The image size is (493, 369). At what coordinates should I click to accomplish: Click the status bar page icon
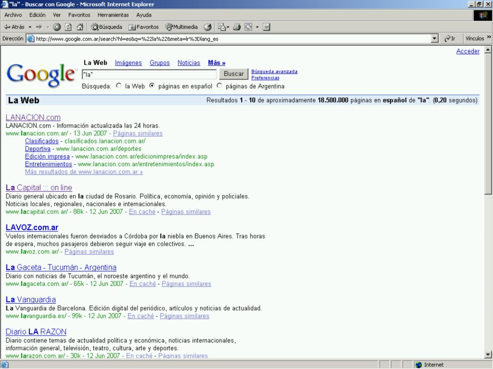click(x=5, y=364)
